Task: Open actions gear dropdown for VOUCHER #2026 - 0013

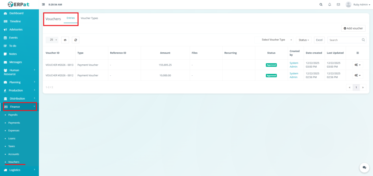Action: [358, 65]
